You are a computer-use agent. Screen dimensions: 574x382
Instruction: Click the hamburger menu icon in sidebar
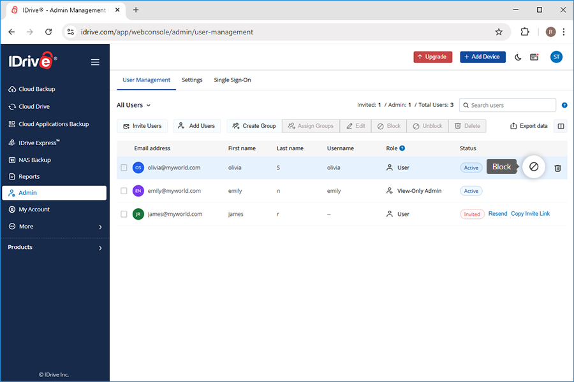click(95, 62)
